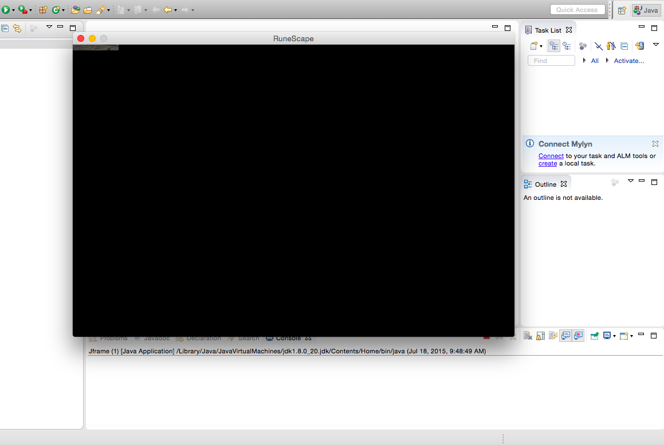Toggle Categorized view in Task List
This screenshot has height=445, width=664.
pos(554,46)
